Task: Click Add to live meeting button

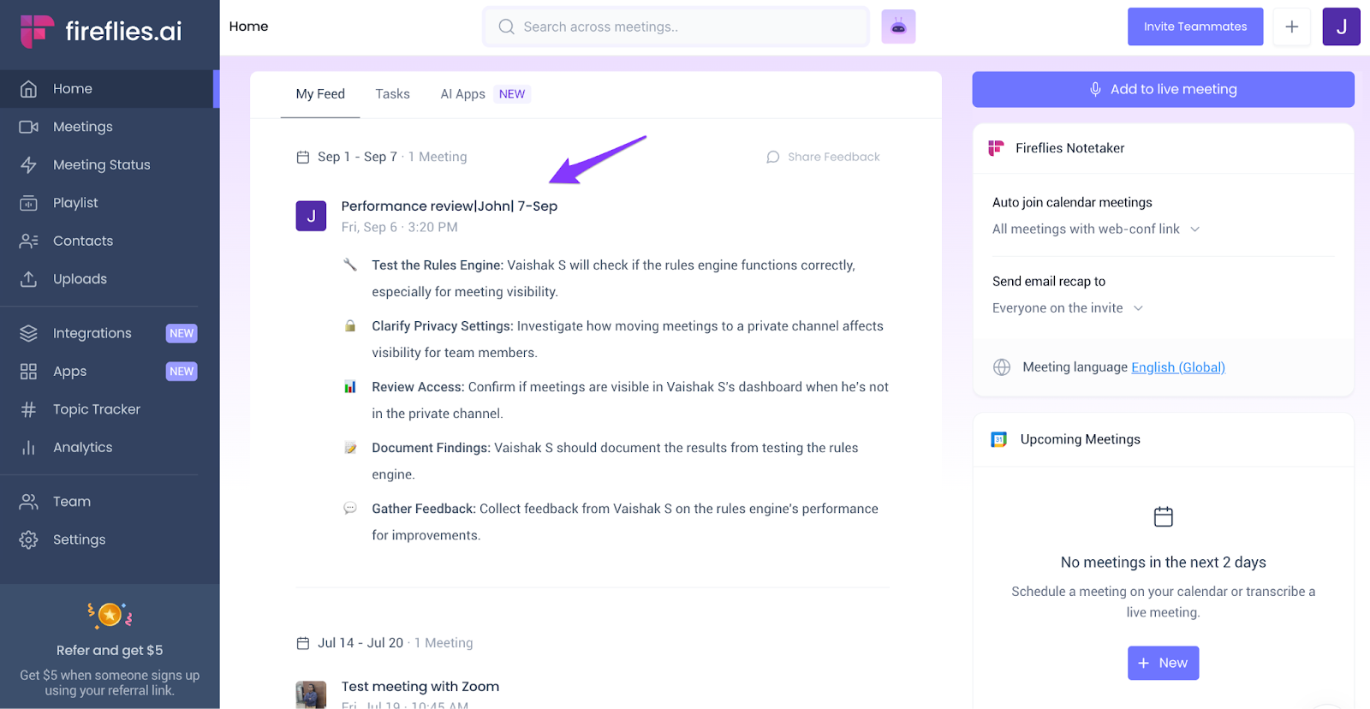Action: 1163,89
